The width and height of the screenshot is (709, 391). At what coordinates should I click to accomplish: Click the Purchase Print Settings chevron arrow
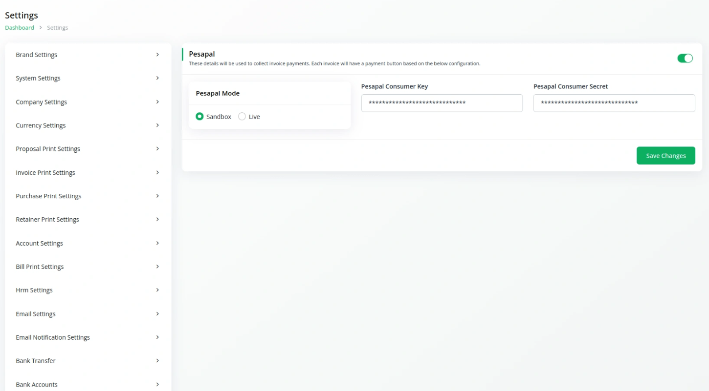tap(157, 196)
